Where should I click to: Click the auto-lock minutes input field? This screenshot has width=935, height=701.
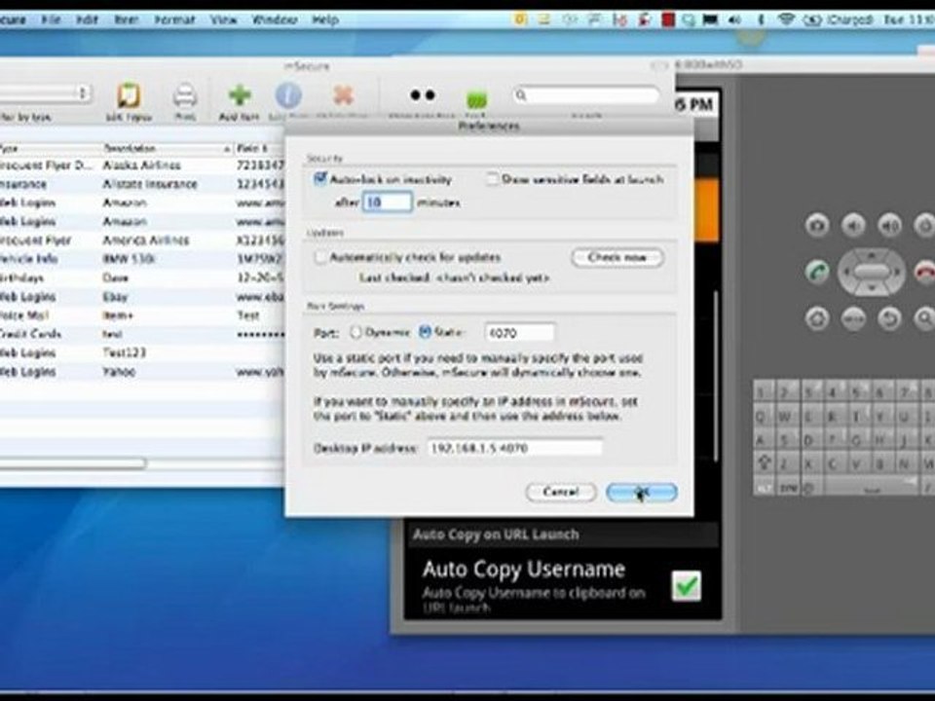tap(387, 203)
